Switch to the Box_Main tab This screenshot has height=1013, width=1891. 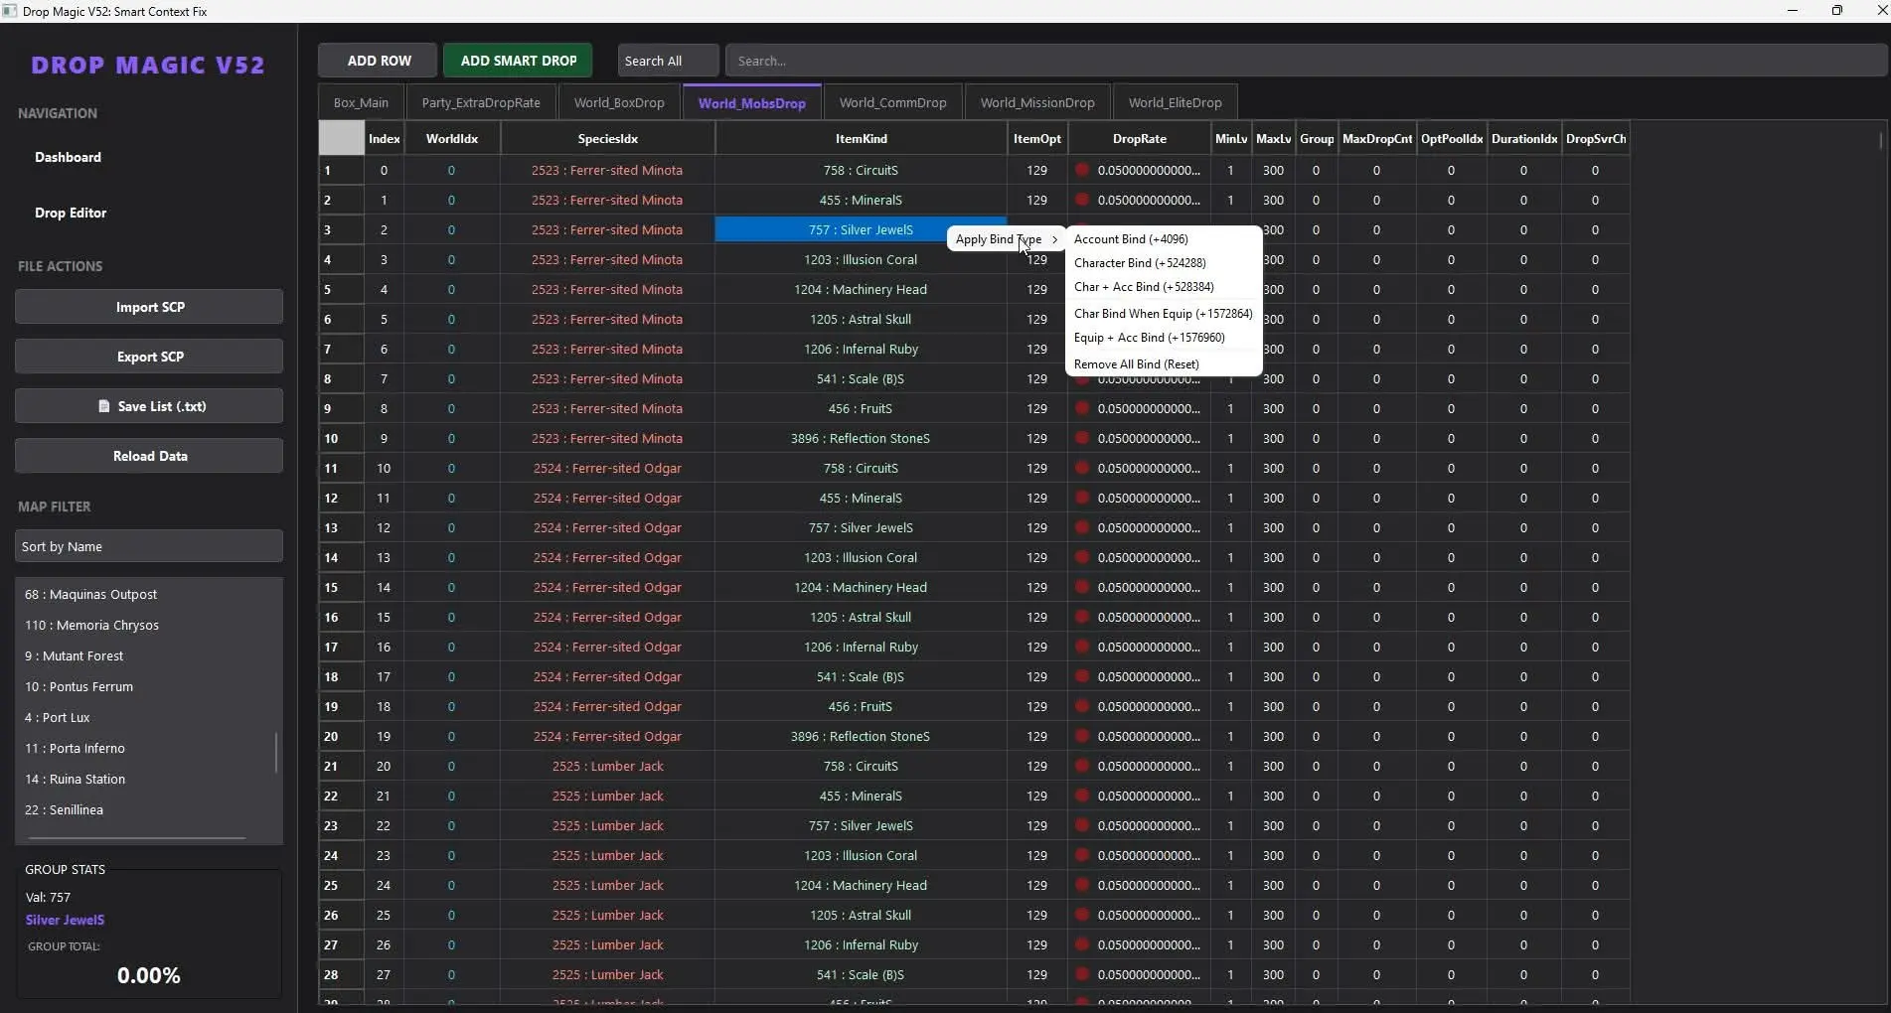[x=361, y=102]
